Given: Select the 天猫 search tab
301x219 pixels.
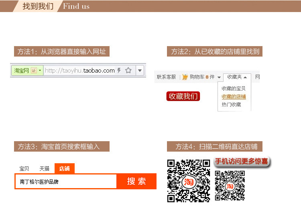Looking at the screenshot, I should pos(44,168).
